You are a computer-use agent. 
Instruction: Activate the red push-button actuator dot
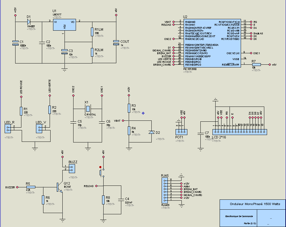100,167
